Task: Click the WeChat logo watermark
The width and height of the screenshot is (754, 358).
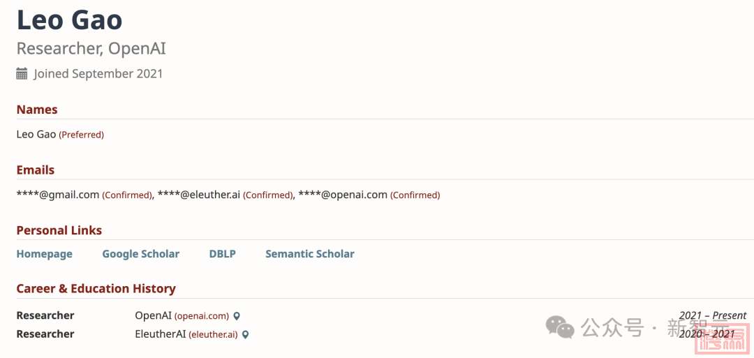Action: (560, 327)
